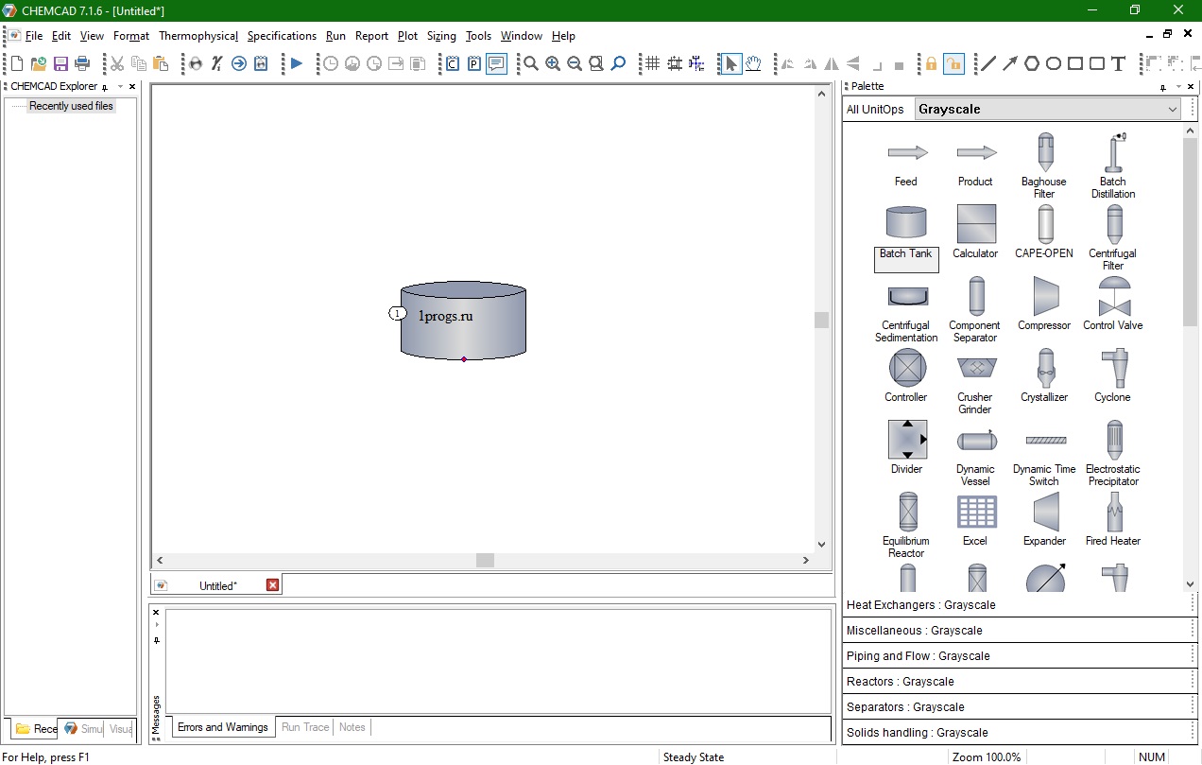1202x765 pixels.
Task: Select the Product unit operation
Action: (x=975, y=162)
